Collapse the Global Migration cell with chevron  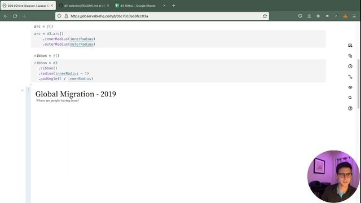[x=23, y=90]
